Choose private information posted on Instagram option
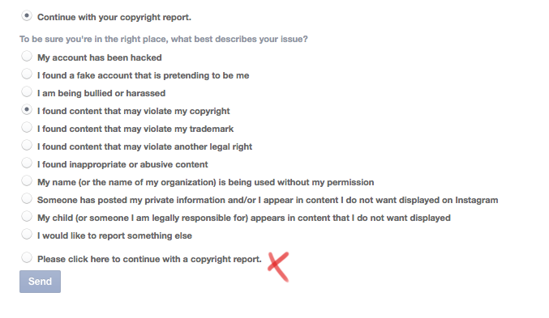549x318 pixels. pos(27,198)
